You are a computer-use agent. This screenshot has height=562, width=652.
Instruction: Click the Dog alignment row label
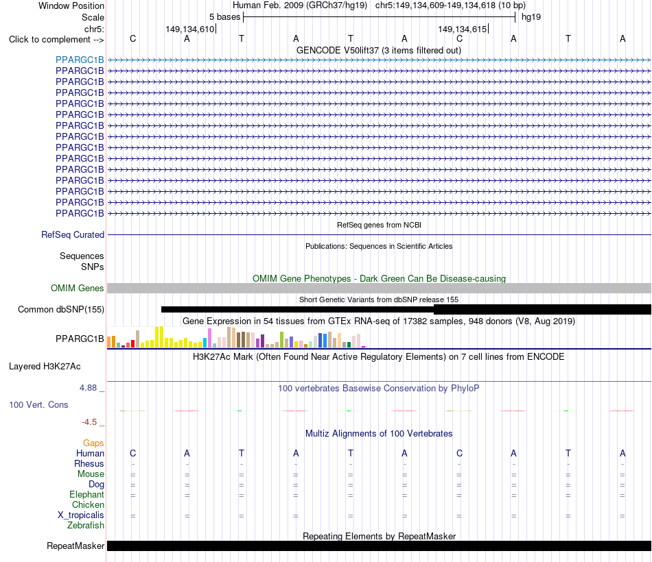coord(96,485)
